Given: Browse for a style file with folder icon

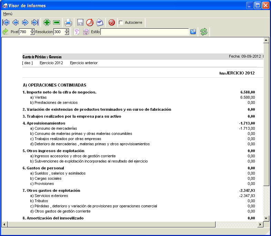Looking at the screenshot, I should (x=193, y=32).
